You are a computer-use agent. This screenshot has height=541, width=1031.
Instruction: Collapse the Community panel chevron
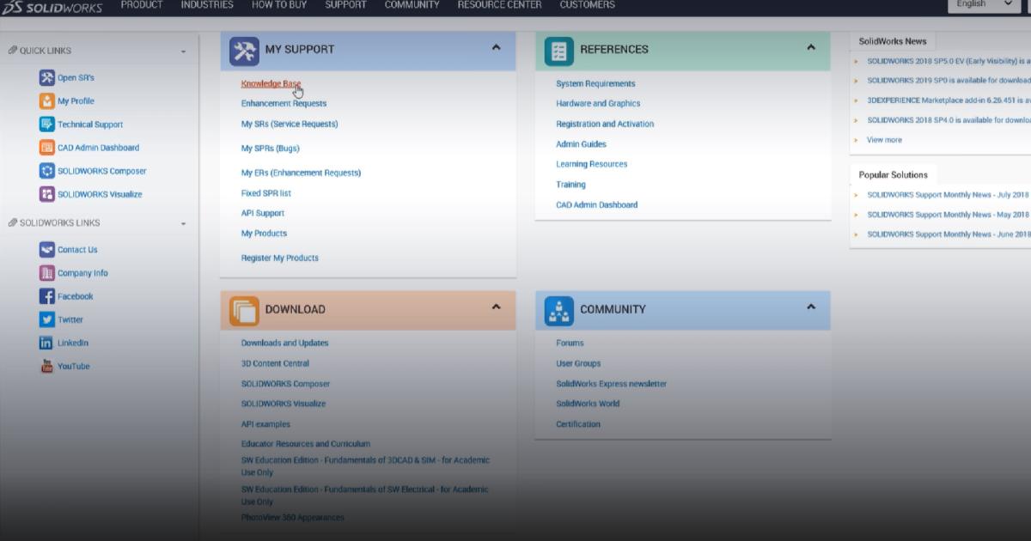811,307
